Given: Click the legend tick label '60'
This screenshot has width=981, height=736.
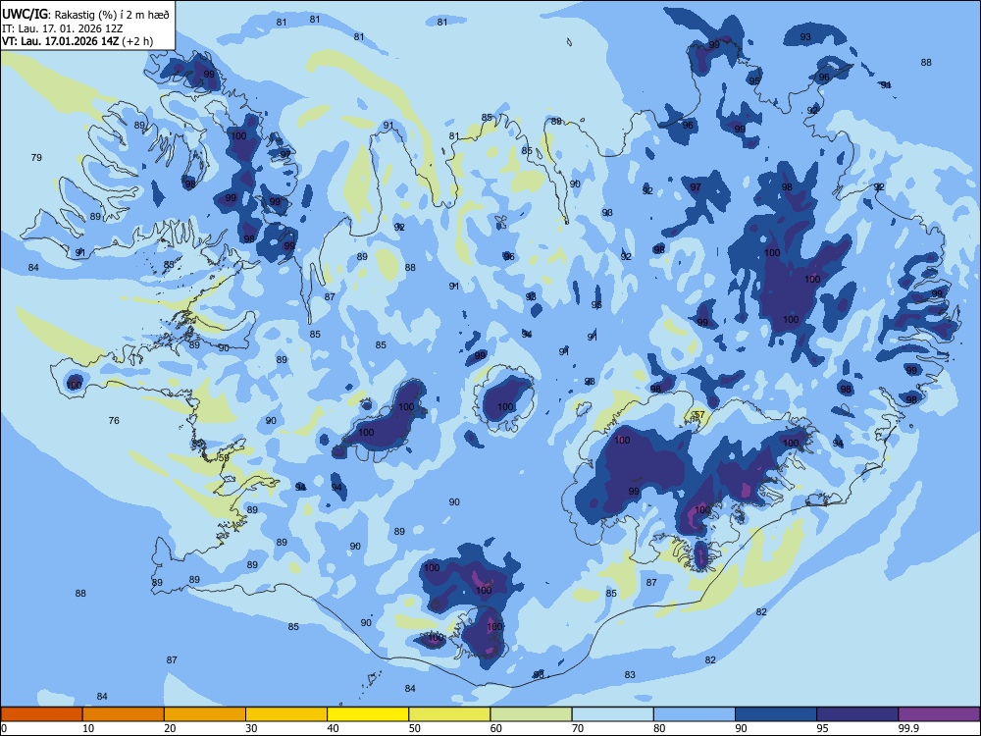Looking at the screenshot, I should 496,728.
